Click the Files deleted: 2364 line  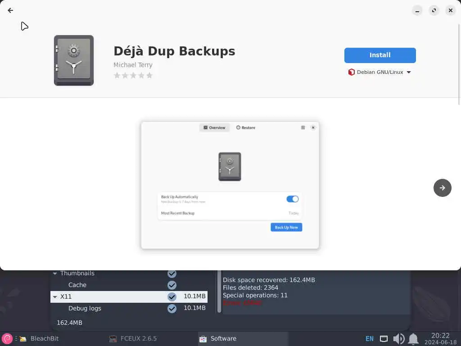coord(250,287)
